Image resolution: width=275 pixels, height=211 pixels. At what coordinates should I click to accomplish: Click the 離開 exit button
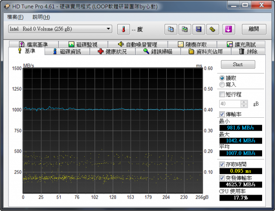pyautogui.click(x=254, y=29)
